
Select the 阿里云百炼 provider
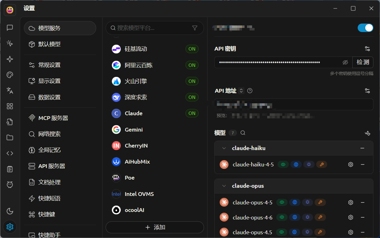click(155, 65)
